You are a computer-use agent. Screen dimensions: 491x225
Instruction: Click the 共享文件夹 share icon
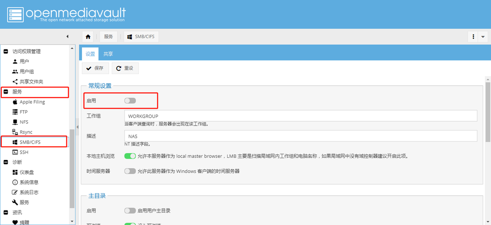coord(15,82)
